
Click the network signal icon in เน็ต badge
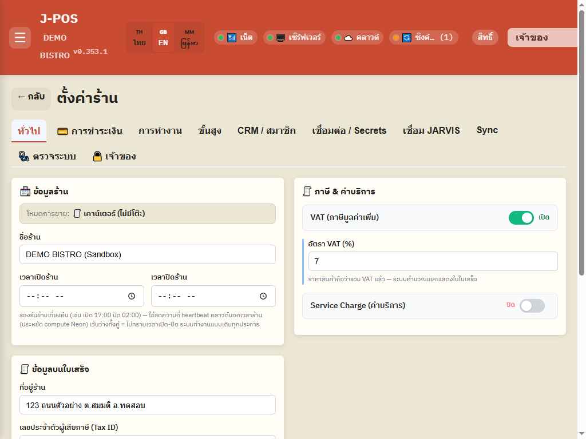tap(232, 38)
